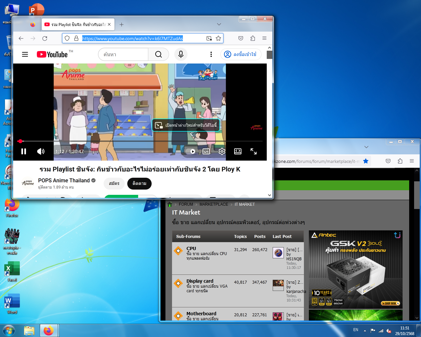Open extensions in the forum window
This screenshot has height=337, width=421.
pos(400,161)
